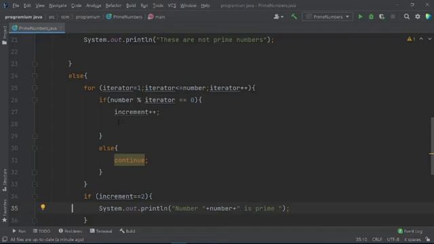Open line:column 35:10 indicator

(x=361, y=239)
